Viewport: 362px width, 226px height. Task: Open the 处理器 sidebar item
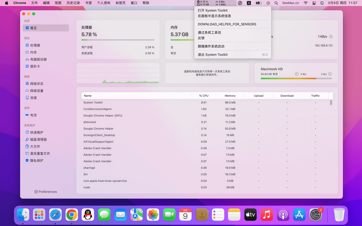click(35, 45)
